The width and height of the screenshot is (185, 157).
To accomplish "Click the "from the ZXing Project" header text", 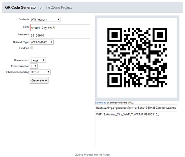I will click(55, 7).
